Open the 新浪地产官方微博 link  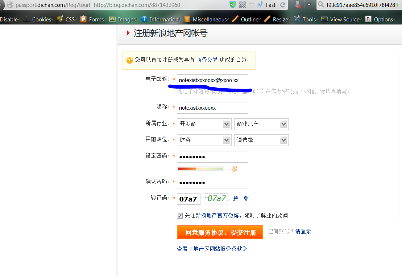pos(217,216)
